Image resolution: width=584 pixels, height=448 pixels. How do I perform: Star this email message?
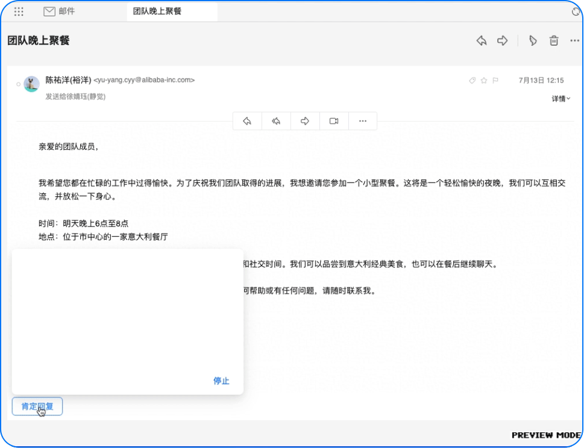[484, 80]
